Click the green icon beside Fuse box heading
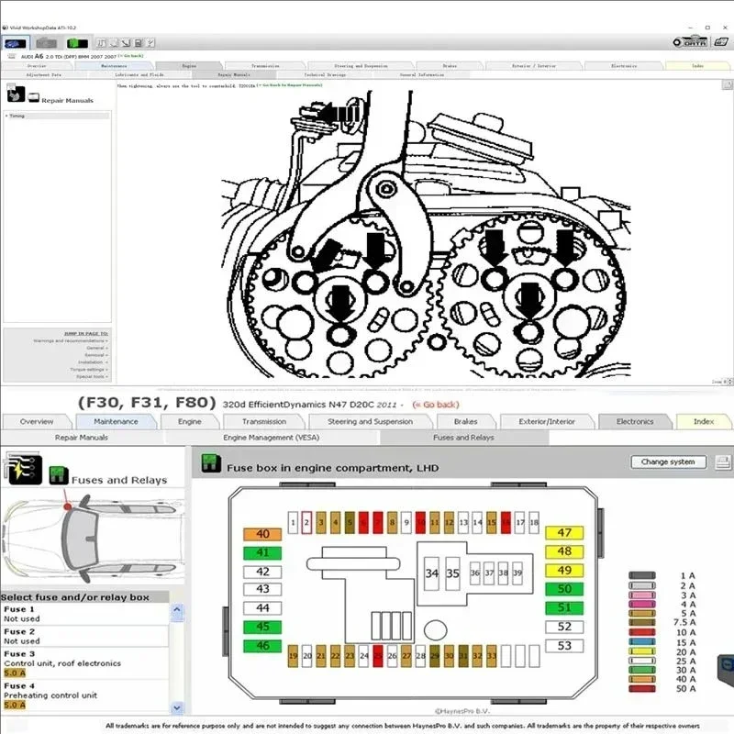 (x=211, y=467)
